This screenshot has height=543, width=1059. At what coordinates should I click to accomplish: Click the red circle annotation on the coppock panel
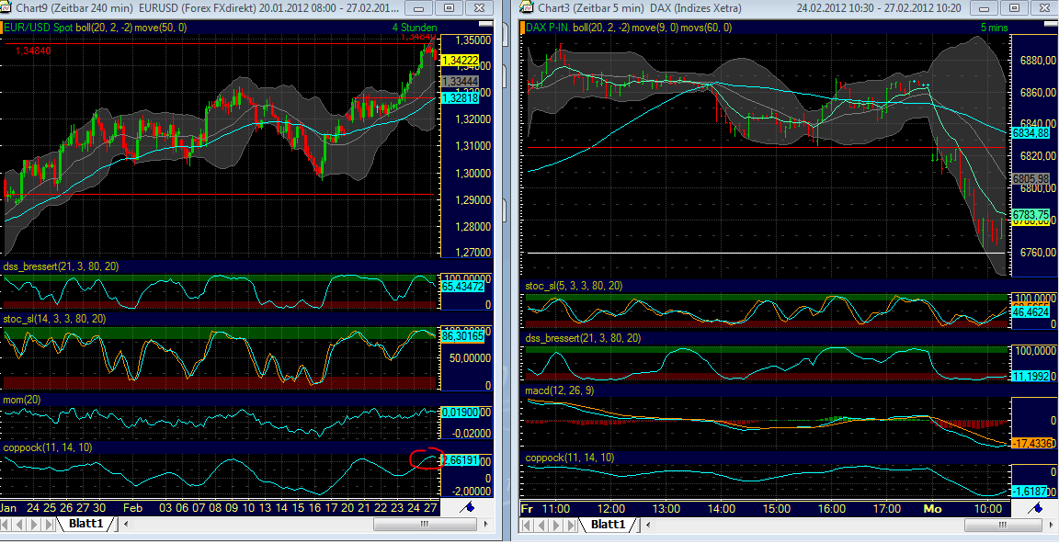[427, 458]
